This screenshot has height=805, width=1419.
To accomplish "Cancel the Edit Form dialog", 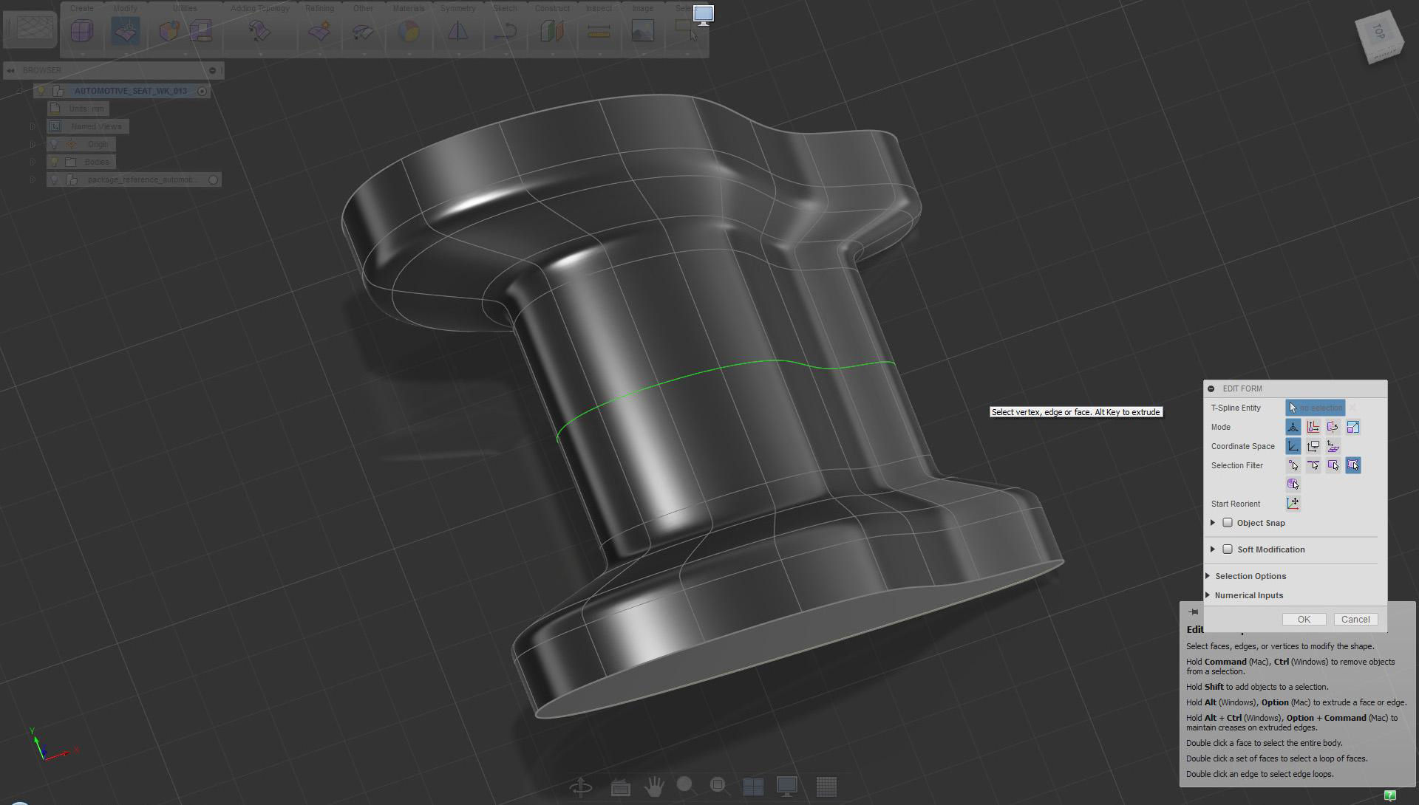I will [x=1355, y=620].
